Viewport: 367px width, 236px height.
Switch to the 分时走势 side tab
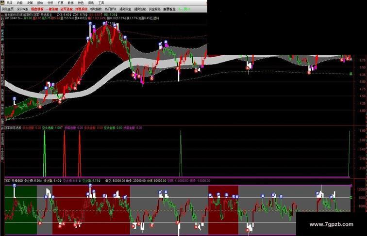tap(2, 20)
